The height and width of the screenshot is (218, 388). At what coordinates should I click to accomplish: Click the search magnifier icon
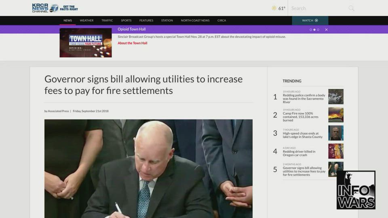[x=351, y=8]
